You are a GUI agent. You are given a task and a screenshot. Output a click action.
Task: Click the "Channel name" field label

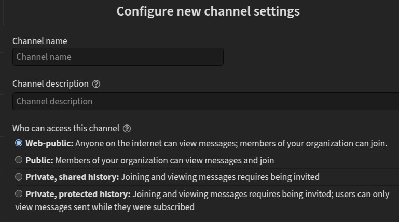[40, 41]
